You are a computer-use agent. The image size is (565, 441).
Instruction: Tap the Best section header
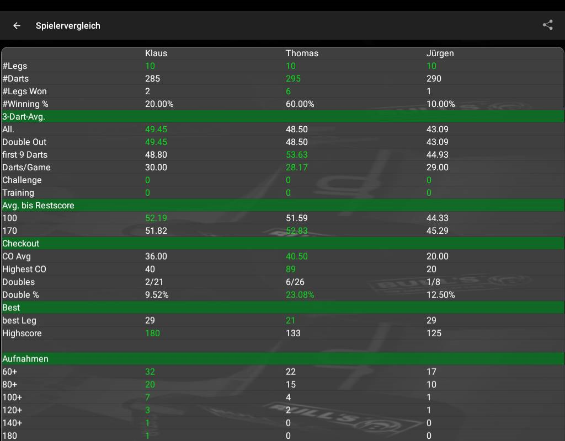pos(11,307)
